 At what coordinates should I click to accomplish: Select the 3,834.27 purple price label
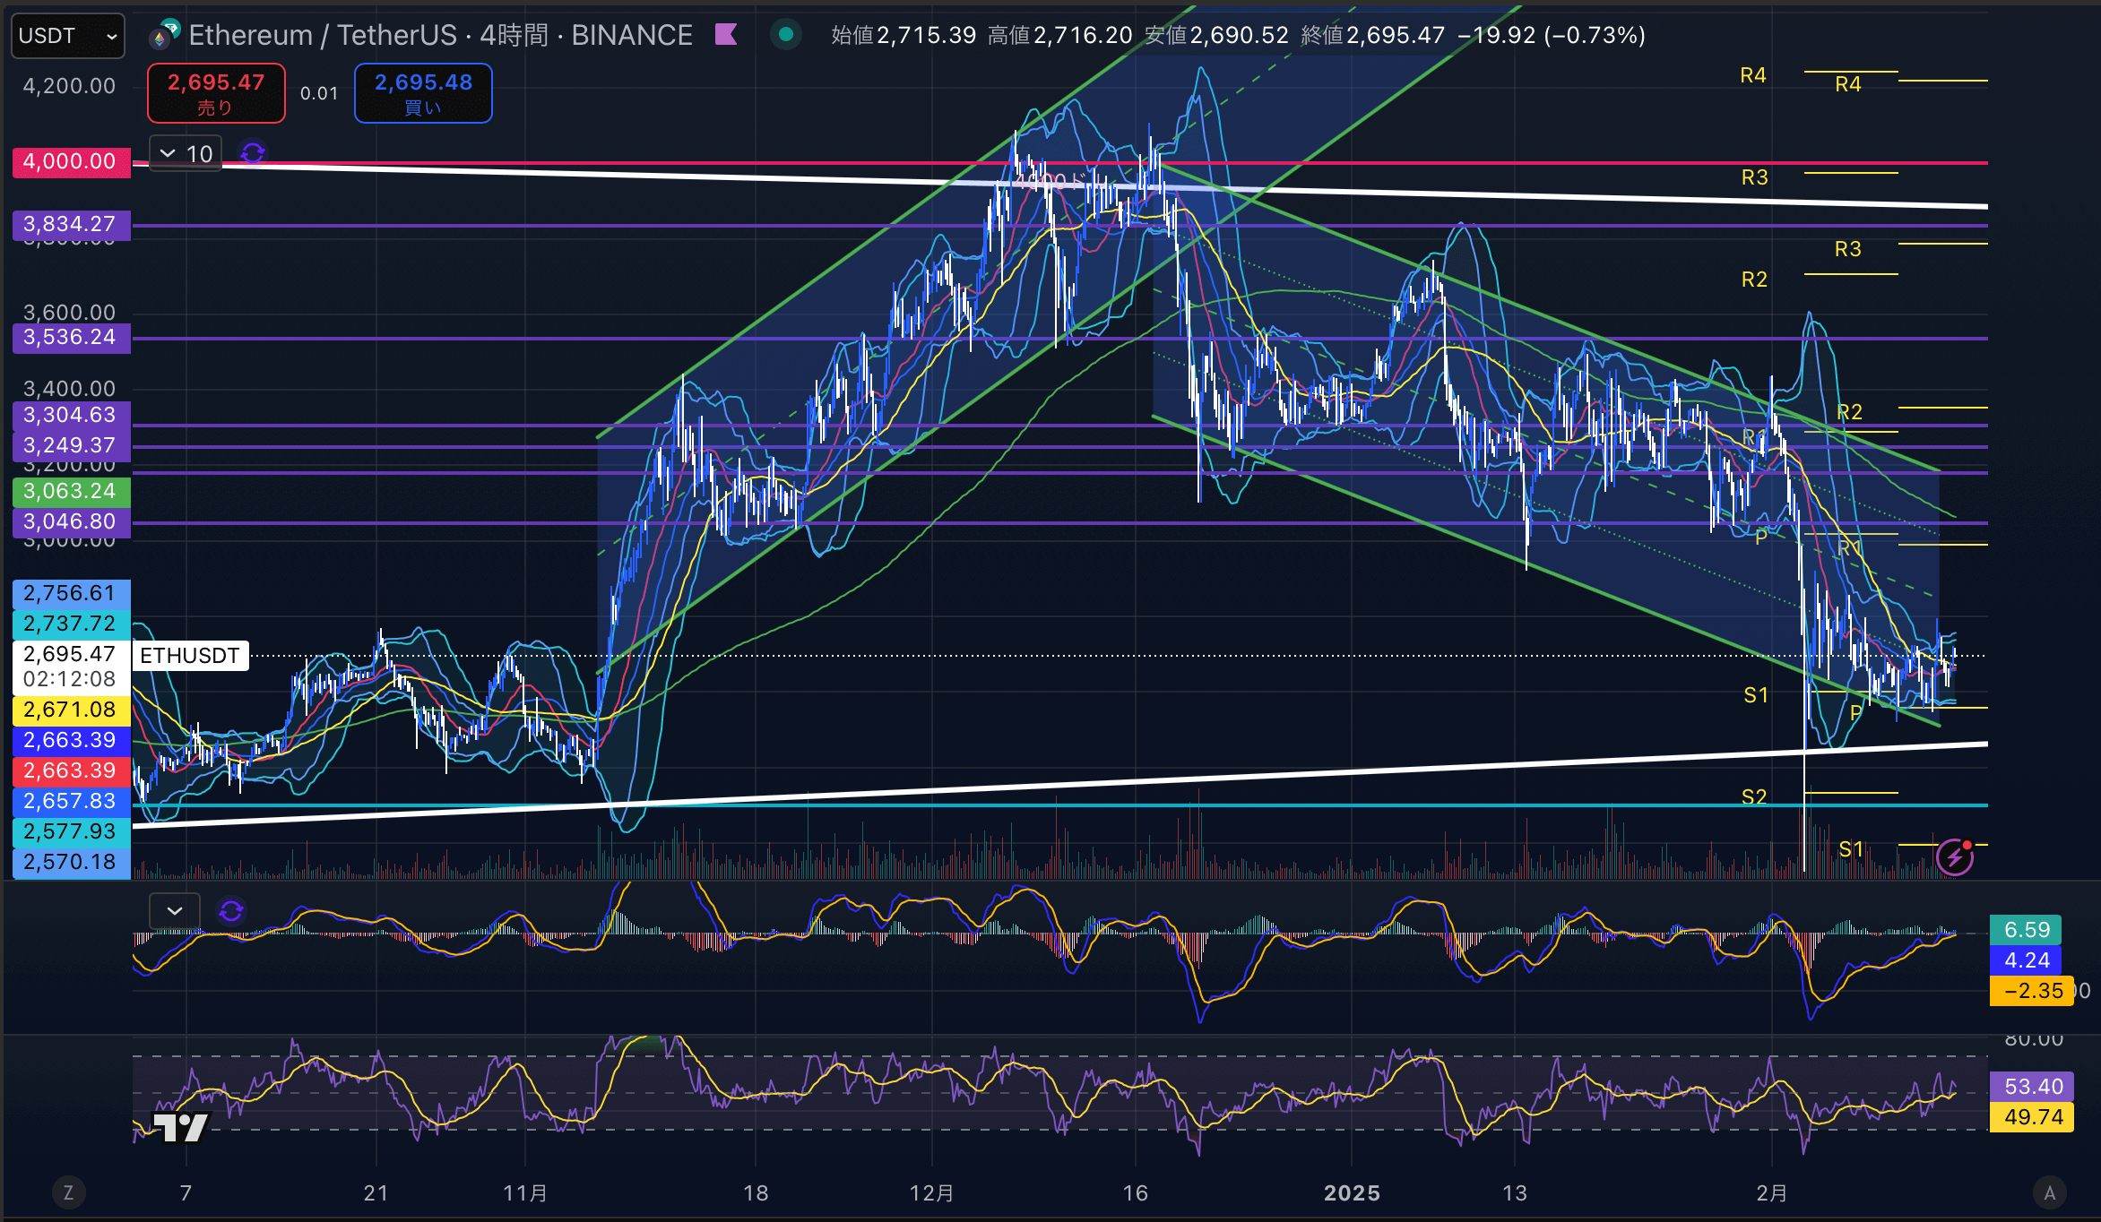click(71, 224)
